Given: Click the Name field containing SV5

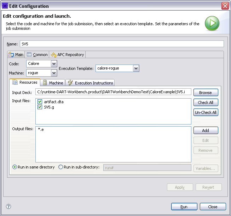Looking at the screenshot, I should coord(122,44).
